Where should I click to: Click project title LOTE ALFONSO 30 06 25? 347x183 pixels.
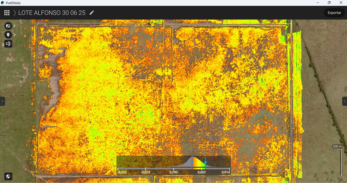(52, 13)
